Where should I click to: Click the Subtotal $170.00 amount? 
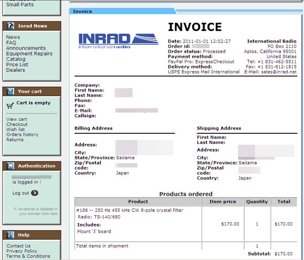(x=283, y=254)
